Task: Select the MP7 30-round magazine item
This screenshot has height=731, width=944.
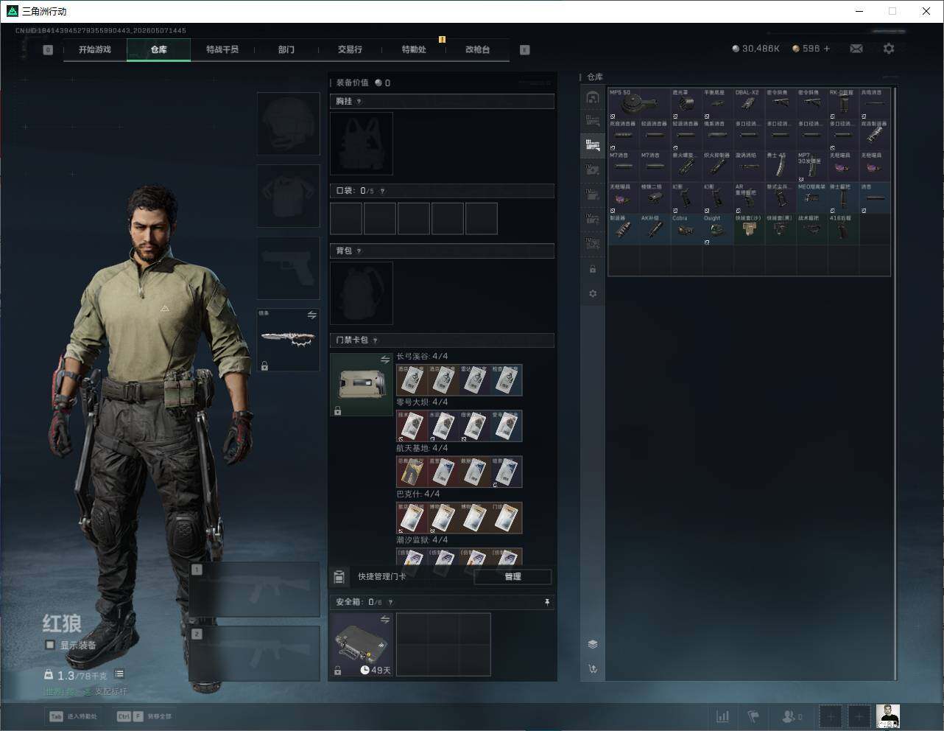Action: tap(812, 167)
